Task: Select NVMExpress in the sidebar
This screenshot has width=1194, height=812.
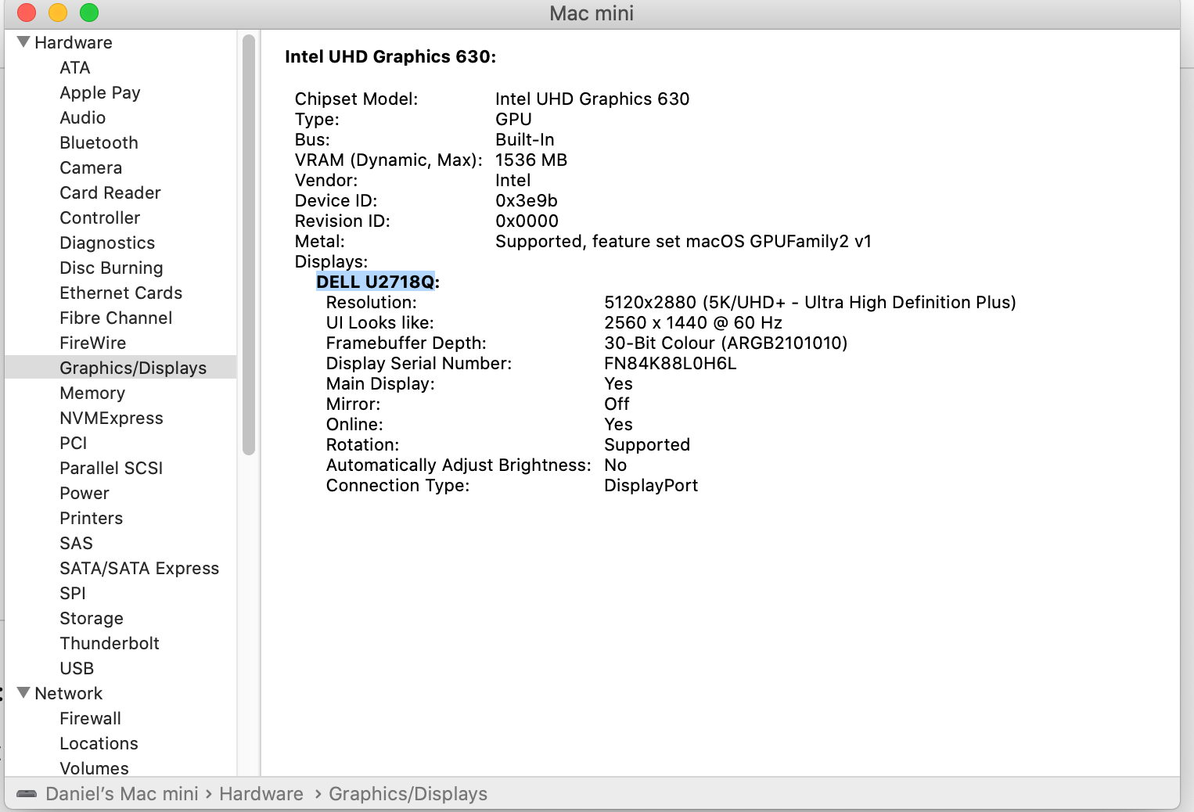Action: point(112,418)
